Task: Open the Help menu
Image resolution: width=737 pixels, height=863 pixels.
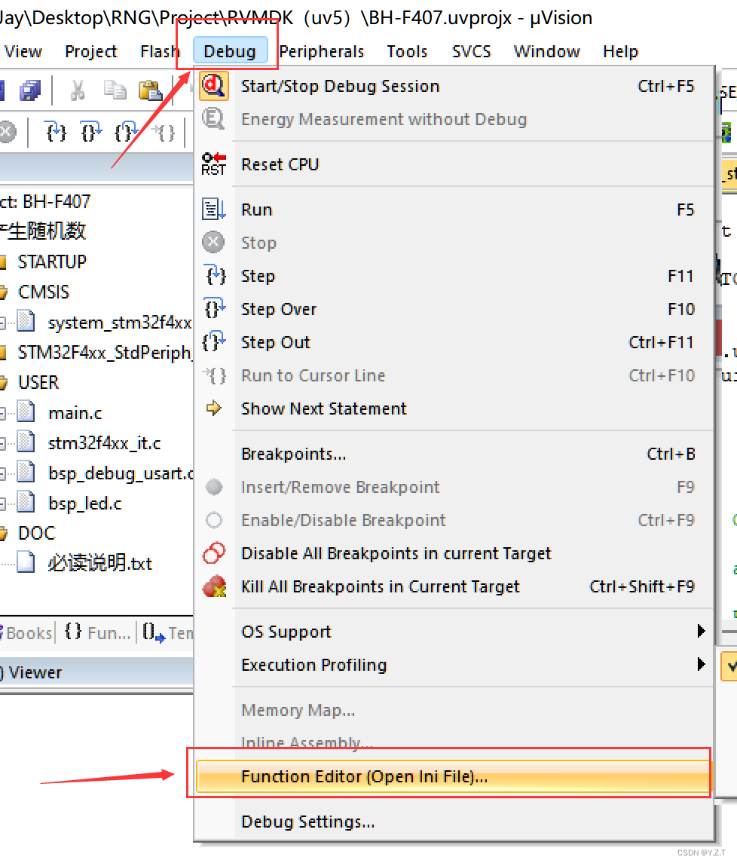Action: [x=620, y=52]
